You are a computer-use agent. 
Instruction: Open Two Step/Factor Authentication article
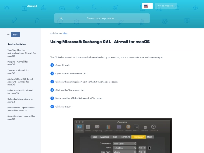tap(22, 53)
